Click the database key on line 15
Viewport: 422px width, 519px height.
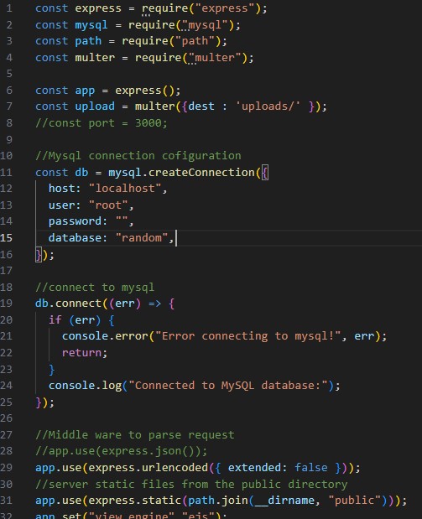[x=75, y=237]
